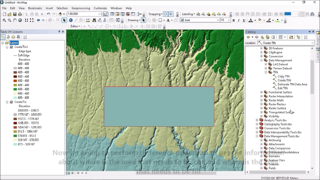
Task: Go back to previous extent arrow
Action: (x=38, y=20)
